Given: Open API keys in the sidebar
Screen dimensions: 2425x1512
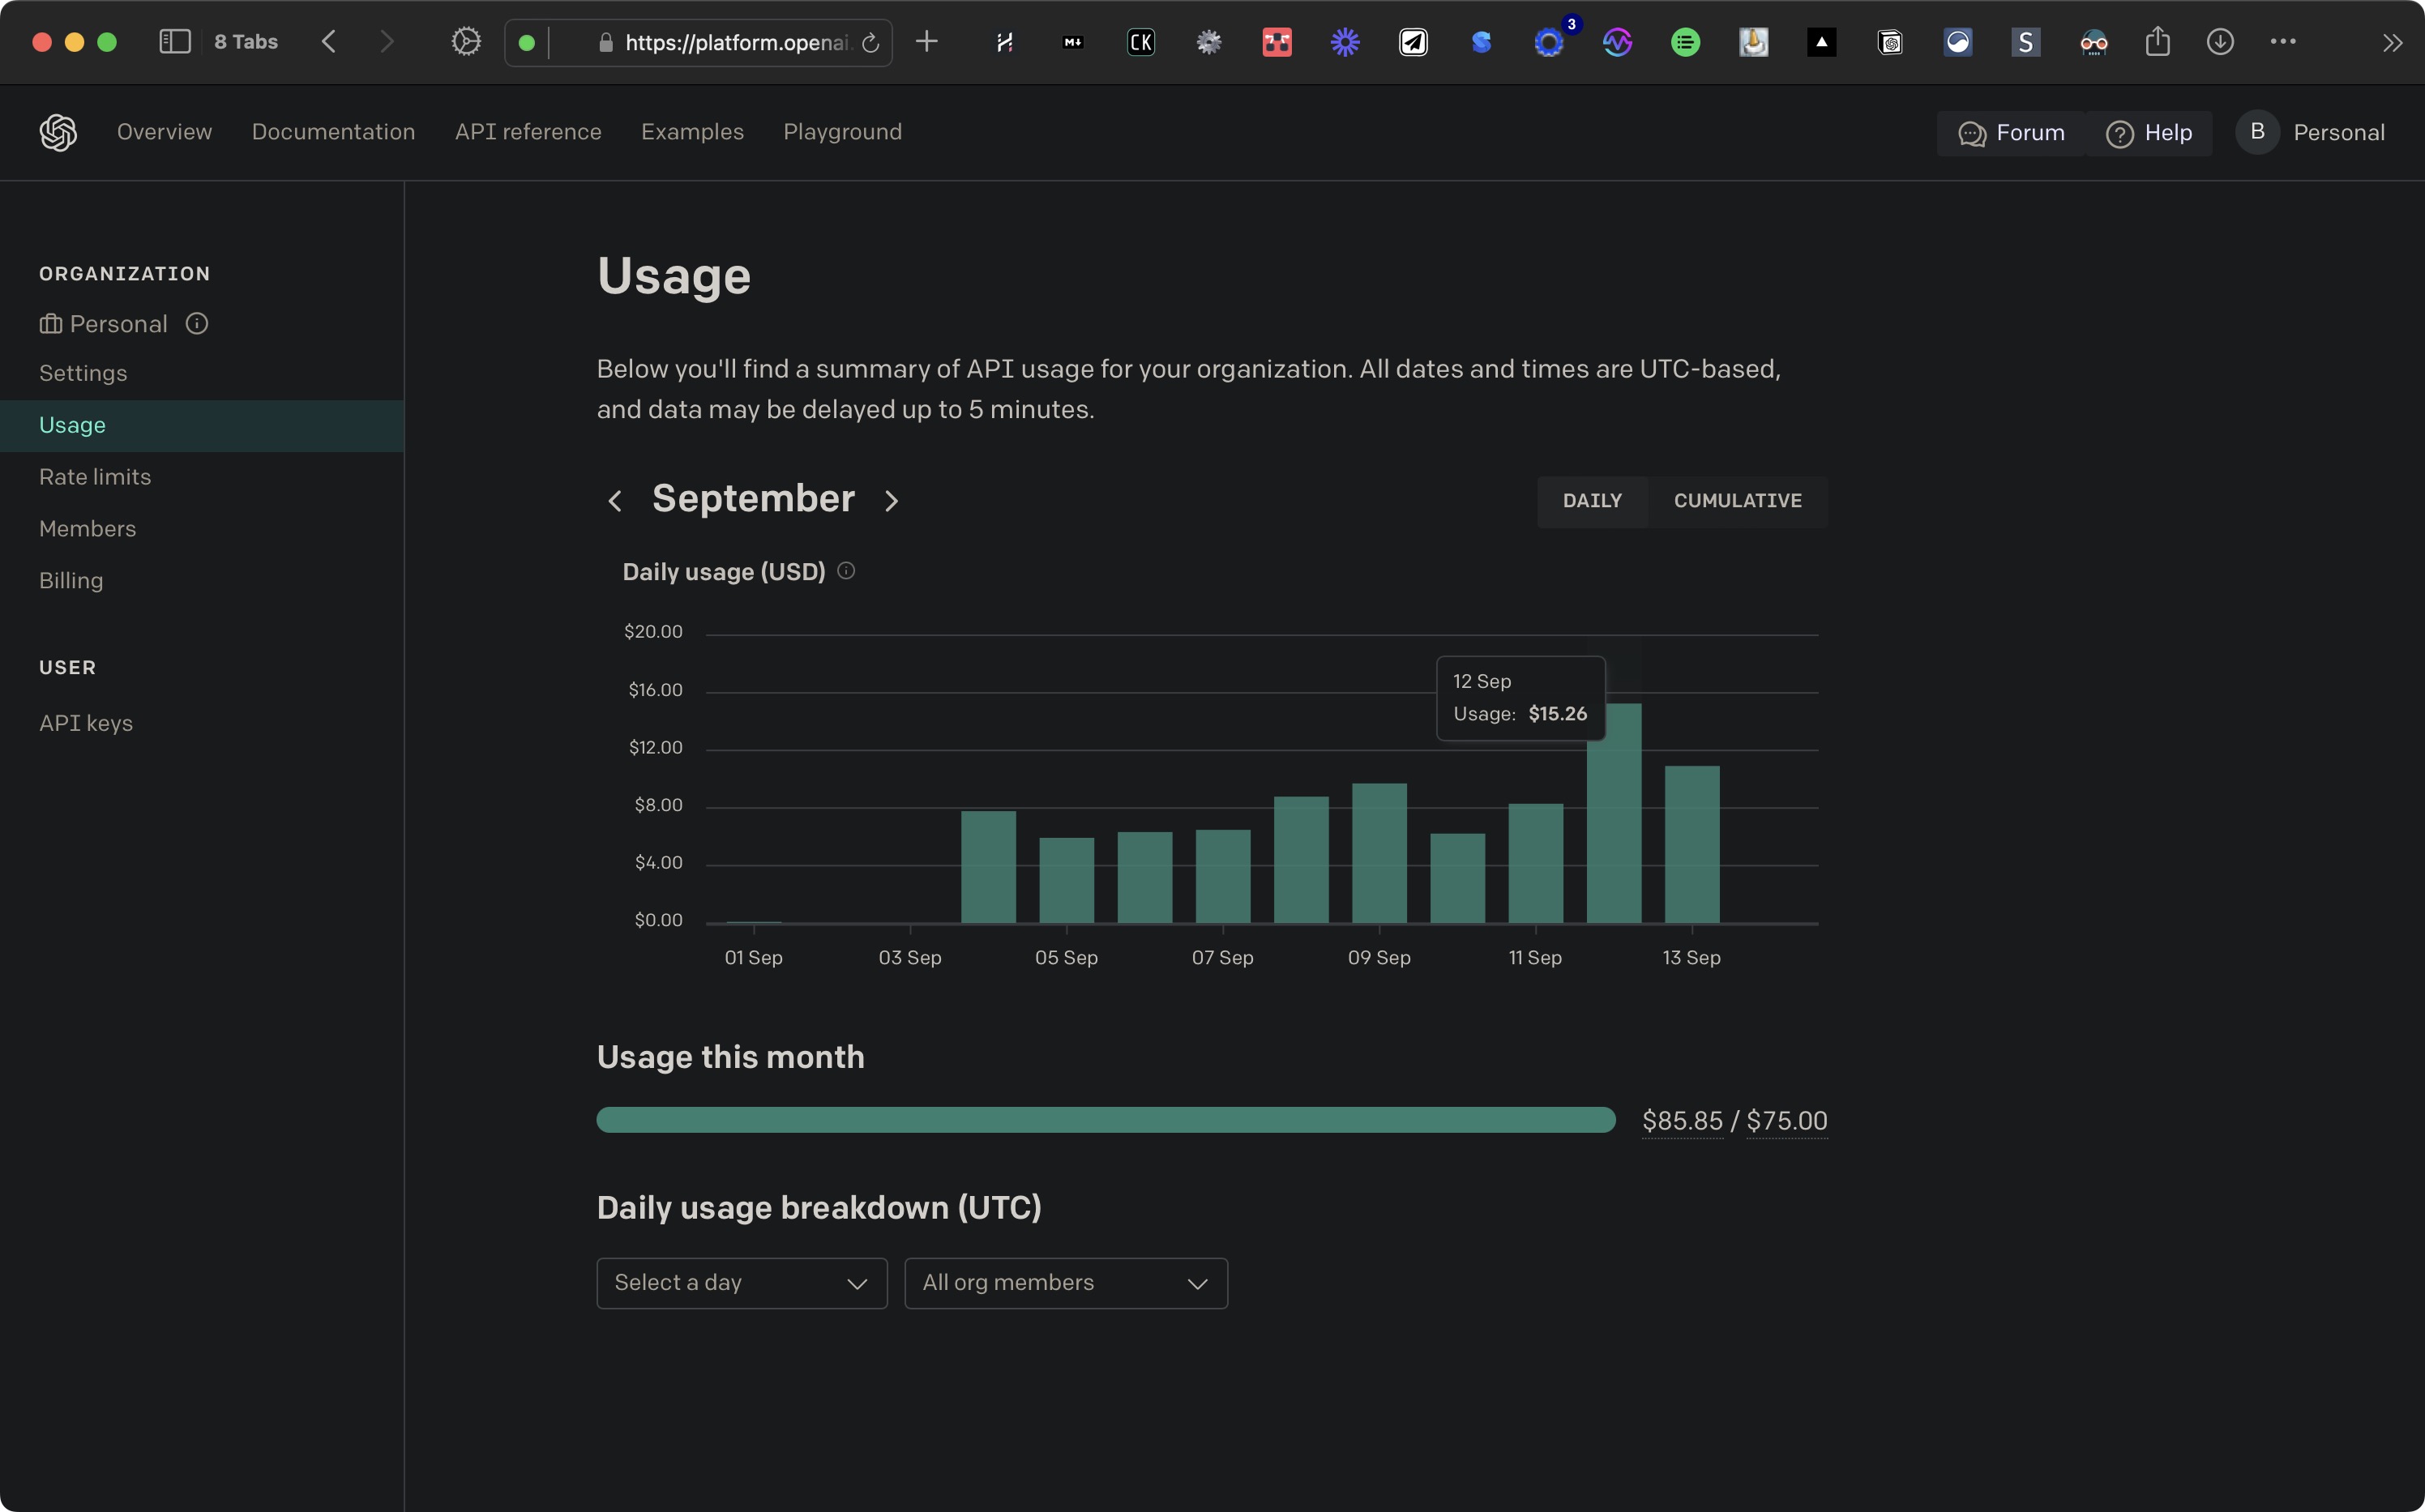Looking at the screenshot, I should point(86,723).
